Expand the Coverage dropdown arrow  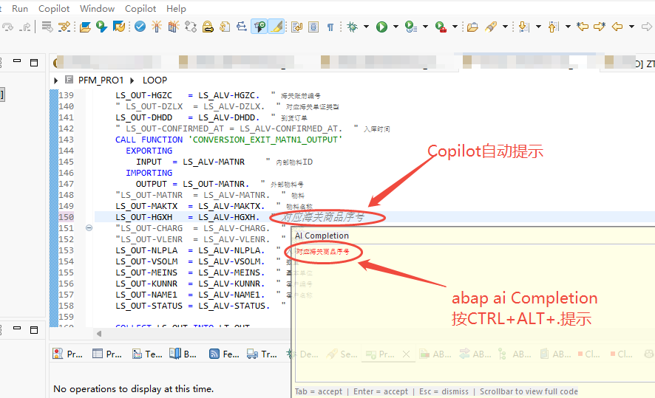(425, 27)
